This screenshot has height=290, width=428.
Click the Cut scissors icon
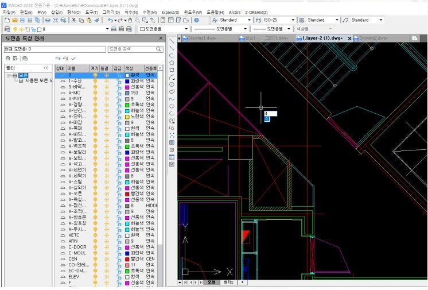pos(73,20)
